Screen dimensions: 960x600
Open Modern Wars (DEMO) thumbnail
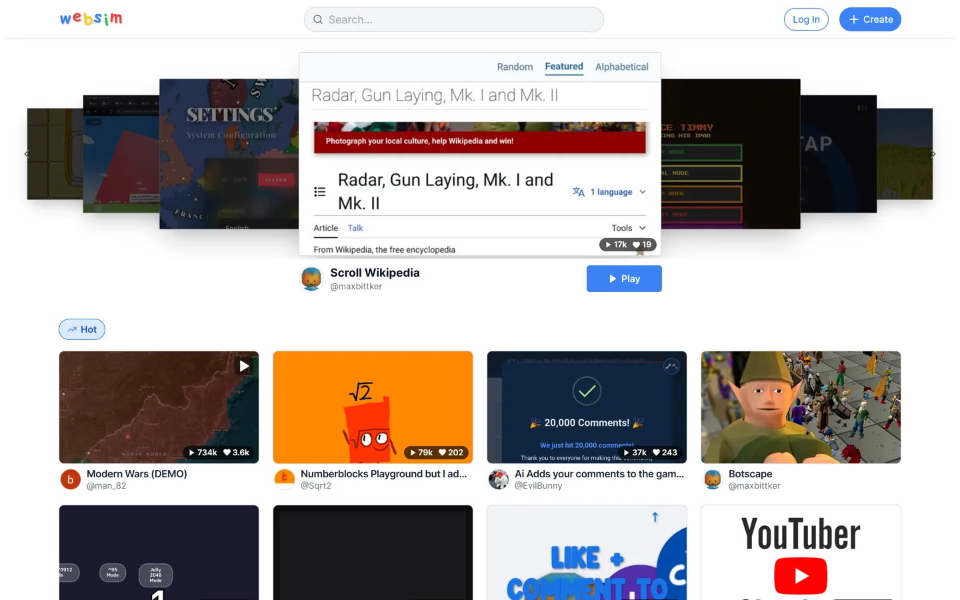click(159, 407)
